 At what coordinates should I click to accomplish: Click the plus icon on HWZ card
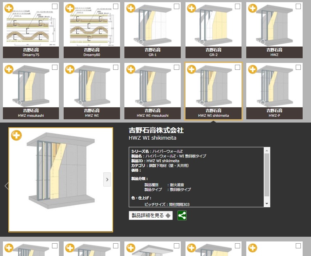[x=252, y=8]
